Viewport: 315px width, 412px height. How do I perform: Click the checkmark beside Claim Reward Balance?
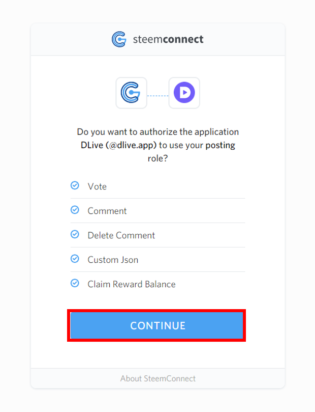pos(75,284)
